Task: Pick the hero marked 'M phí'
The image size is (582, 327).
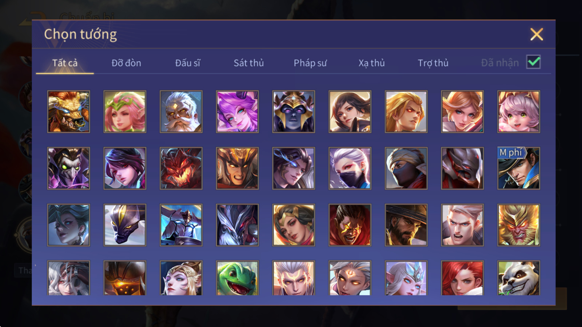Action: click(519, 168)
